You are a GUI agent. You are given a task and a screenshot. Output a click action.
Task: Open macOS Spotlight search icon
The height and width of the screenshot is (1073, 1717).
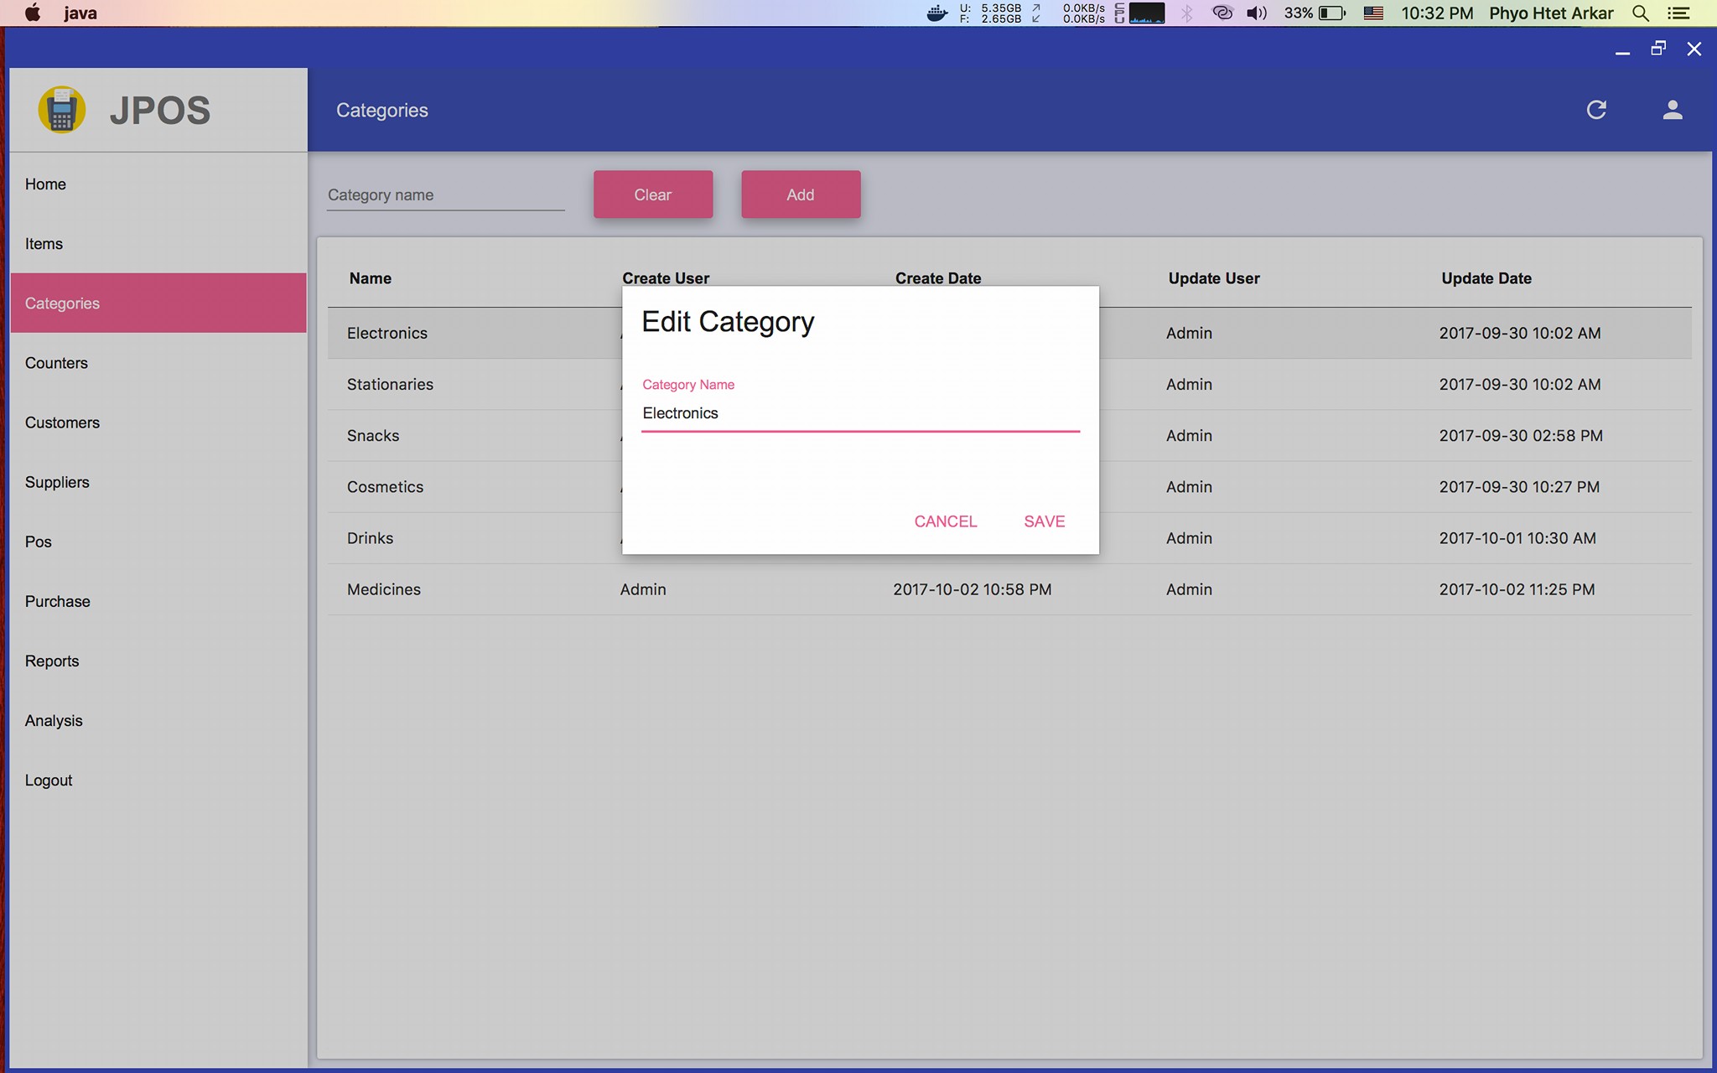point(1641,13)
